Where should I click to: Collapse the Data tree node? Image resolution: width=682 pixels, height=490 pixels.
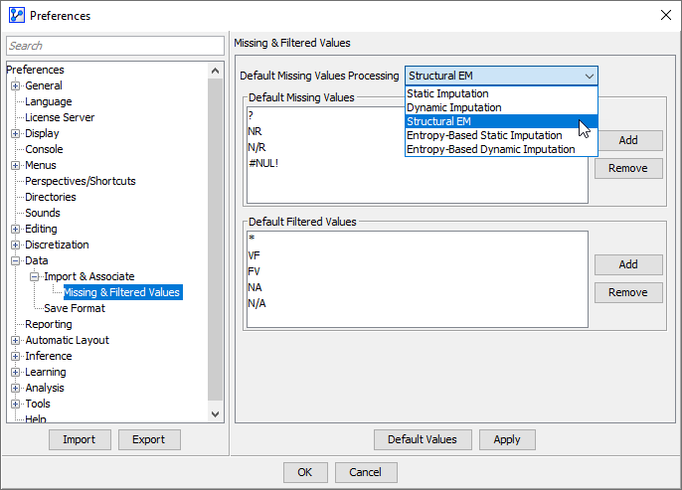(x=16, y=260)
